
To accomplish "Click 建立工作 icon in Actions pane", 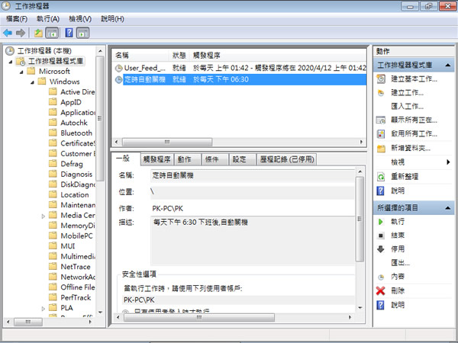I will click(x=381, y=93).
